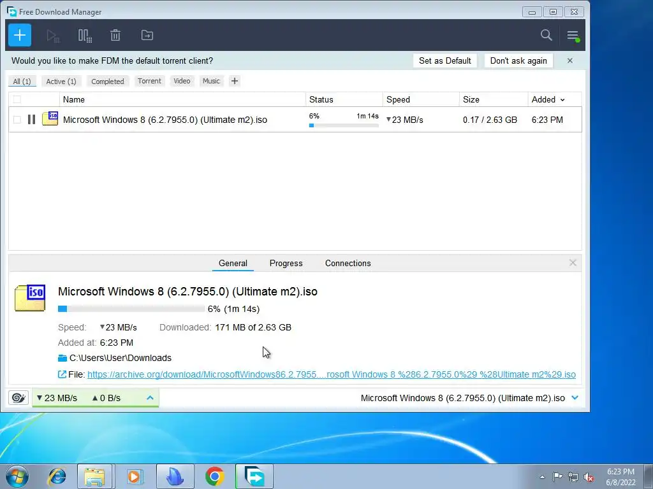Open the main hamburger menu
The image size is (653, 489).
coord(573,36)
